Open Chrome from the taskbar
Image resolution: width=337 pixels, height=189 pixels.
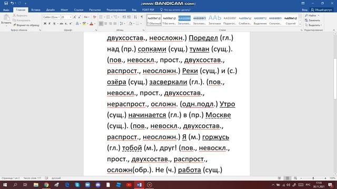pos(46,185)
